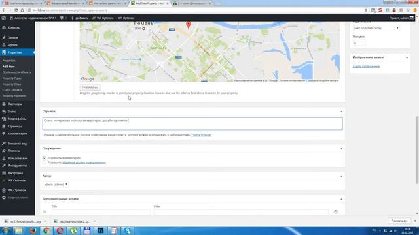Open first download item options arrow
The width and height of the screenshot is (419, 235).
coord(45,221)
